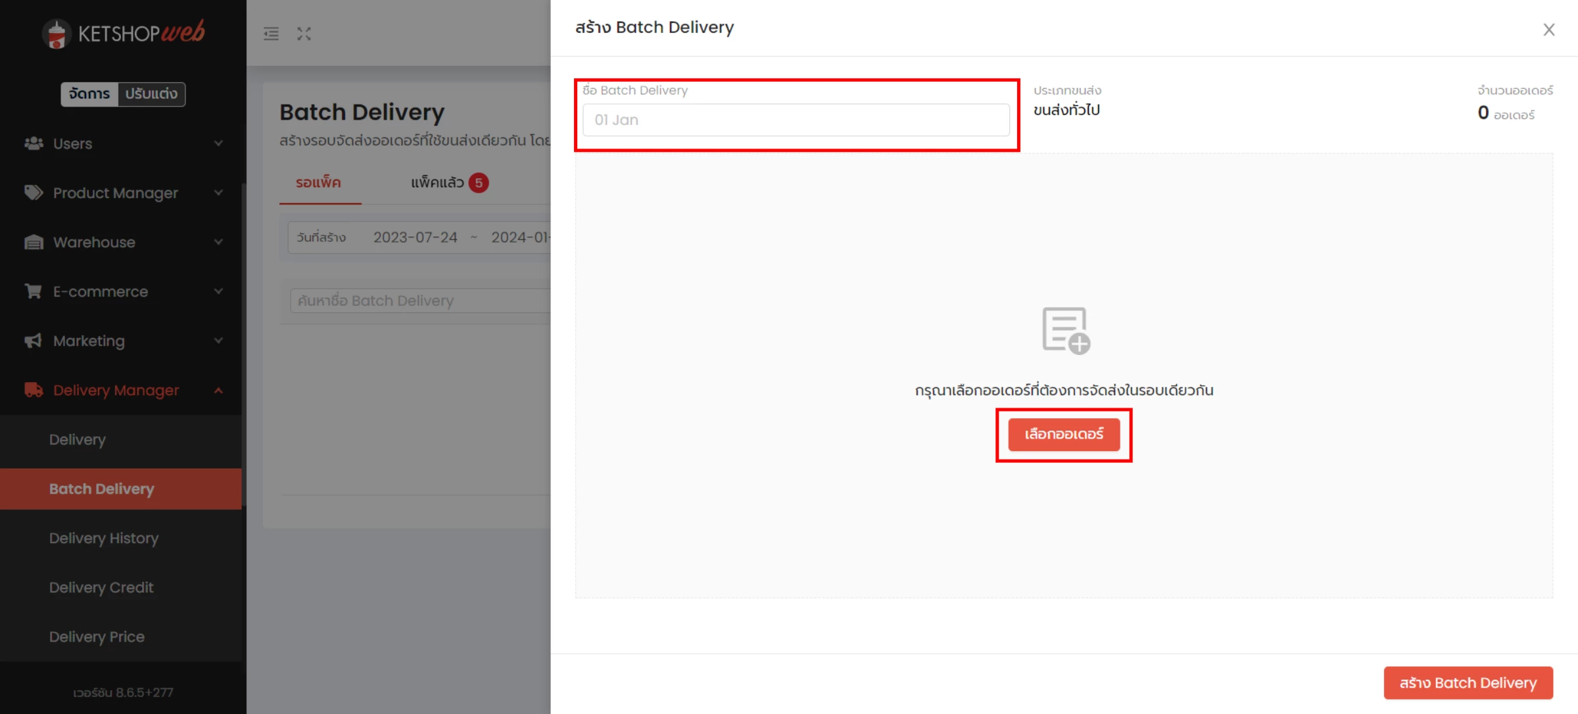Click the Product Manager tag icon
This screenshot has height=714, width=1578.
34,192
